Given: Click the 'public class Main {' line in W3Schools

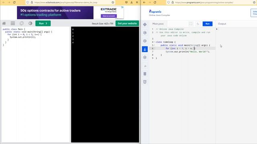Looking at the screenshot, I should click(14, 29).
